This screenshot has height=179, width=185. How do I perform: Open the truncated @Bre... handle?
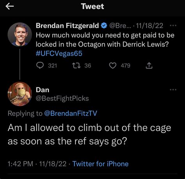coord(119,25)
